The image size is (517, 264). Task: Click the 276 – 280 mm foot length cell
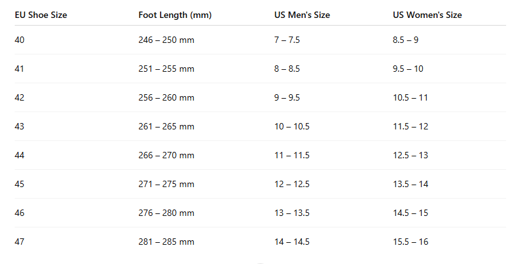pos(166,213)
